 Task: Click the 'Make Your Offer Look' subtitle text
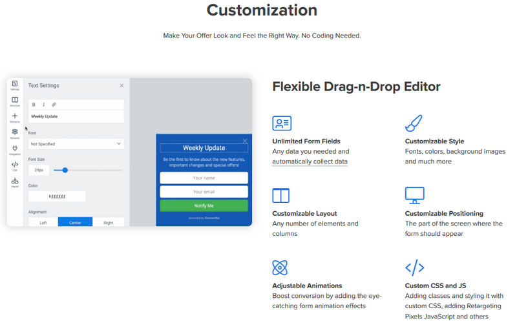[x=262, y=36]
